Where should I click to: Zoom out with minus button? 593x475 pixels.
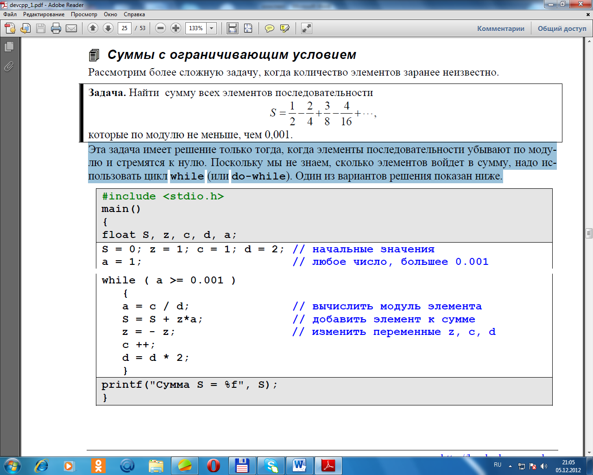(160, 28)
